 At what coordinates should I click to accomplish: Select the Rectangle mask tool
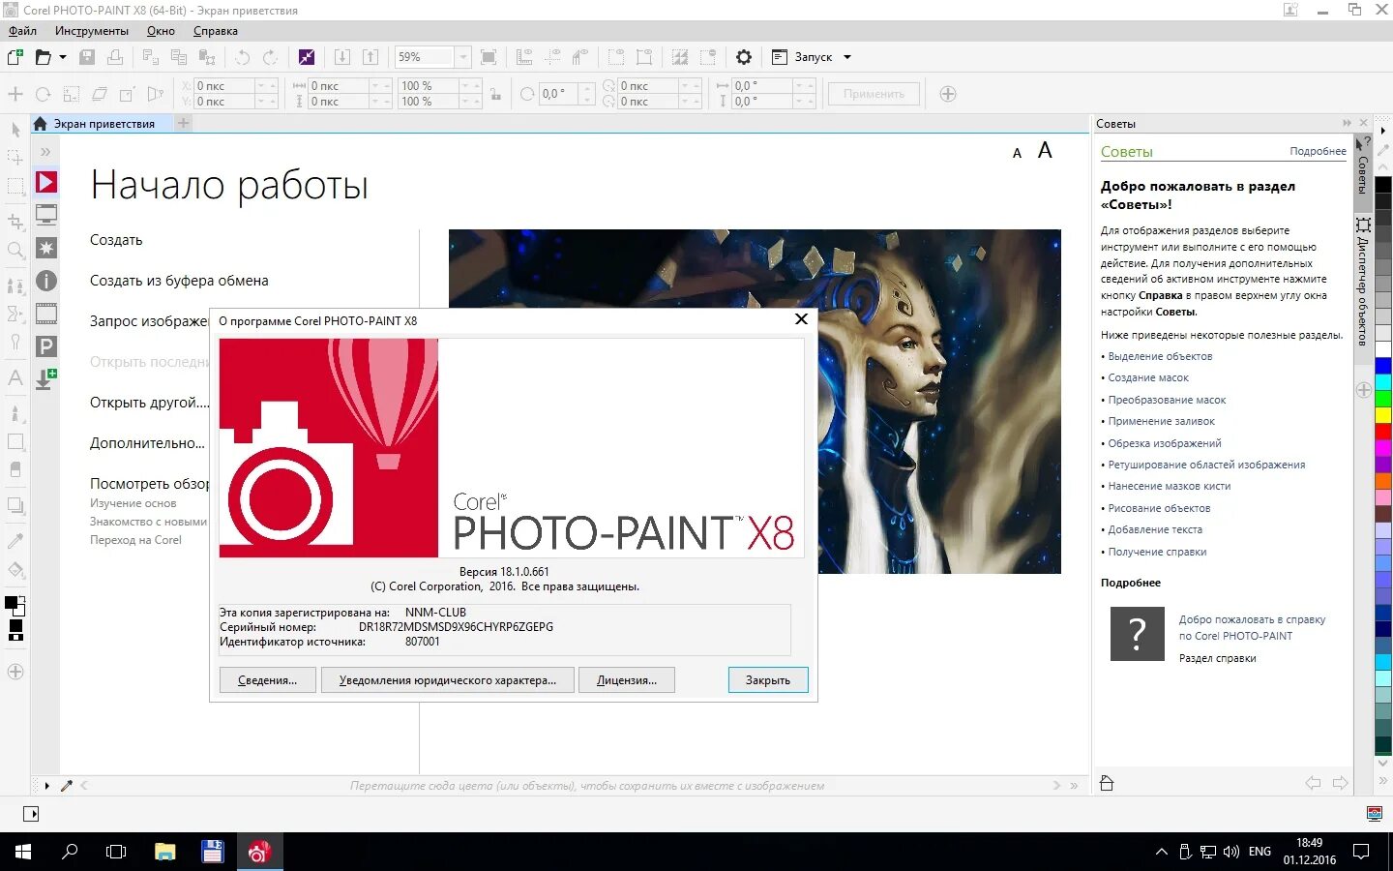[15, 186]
